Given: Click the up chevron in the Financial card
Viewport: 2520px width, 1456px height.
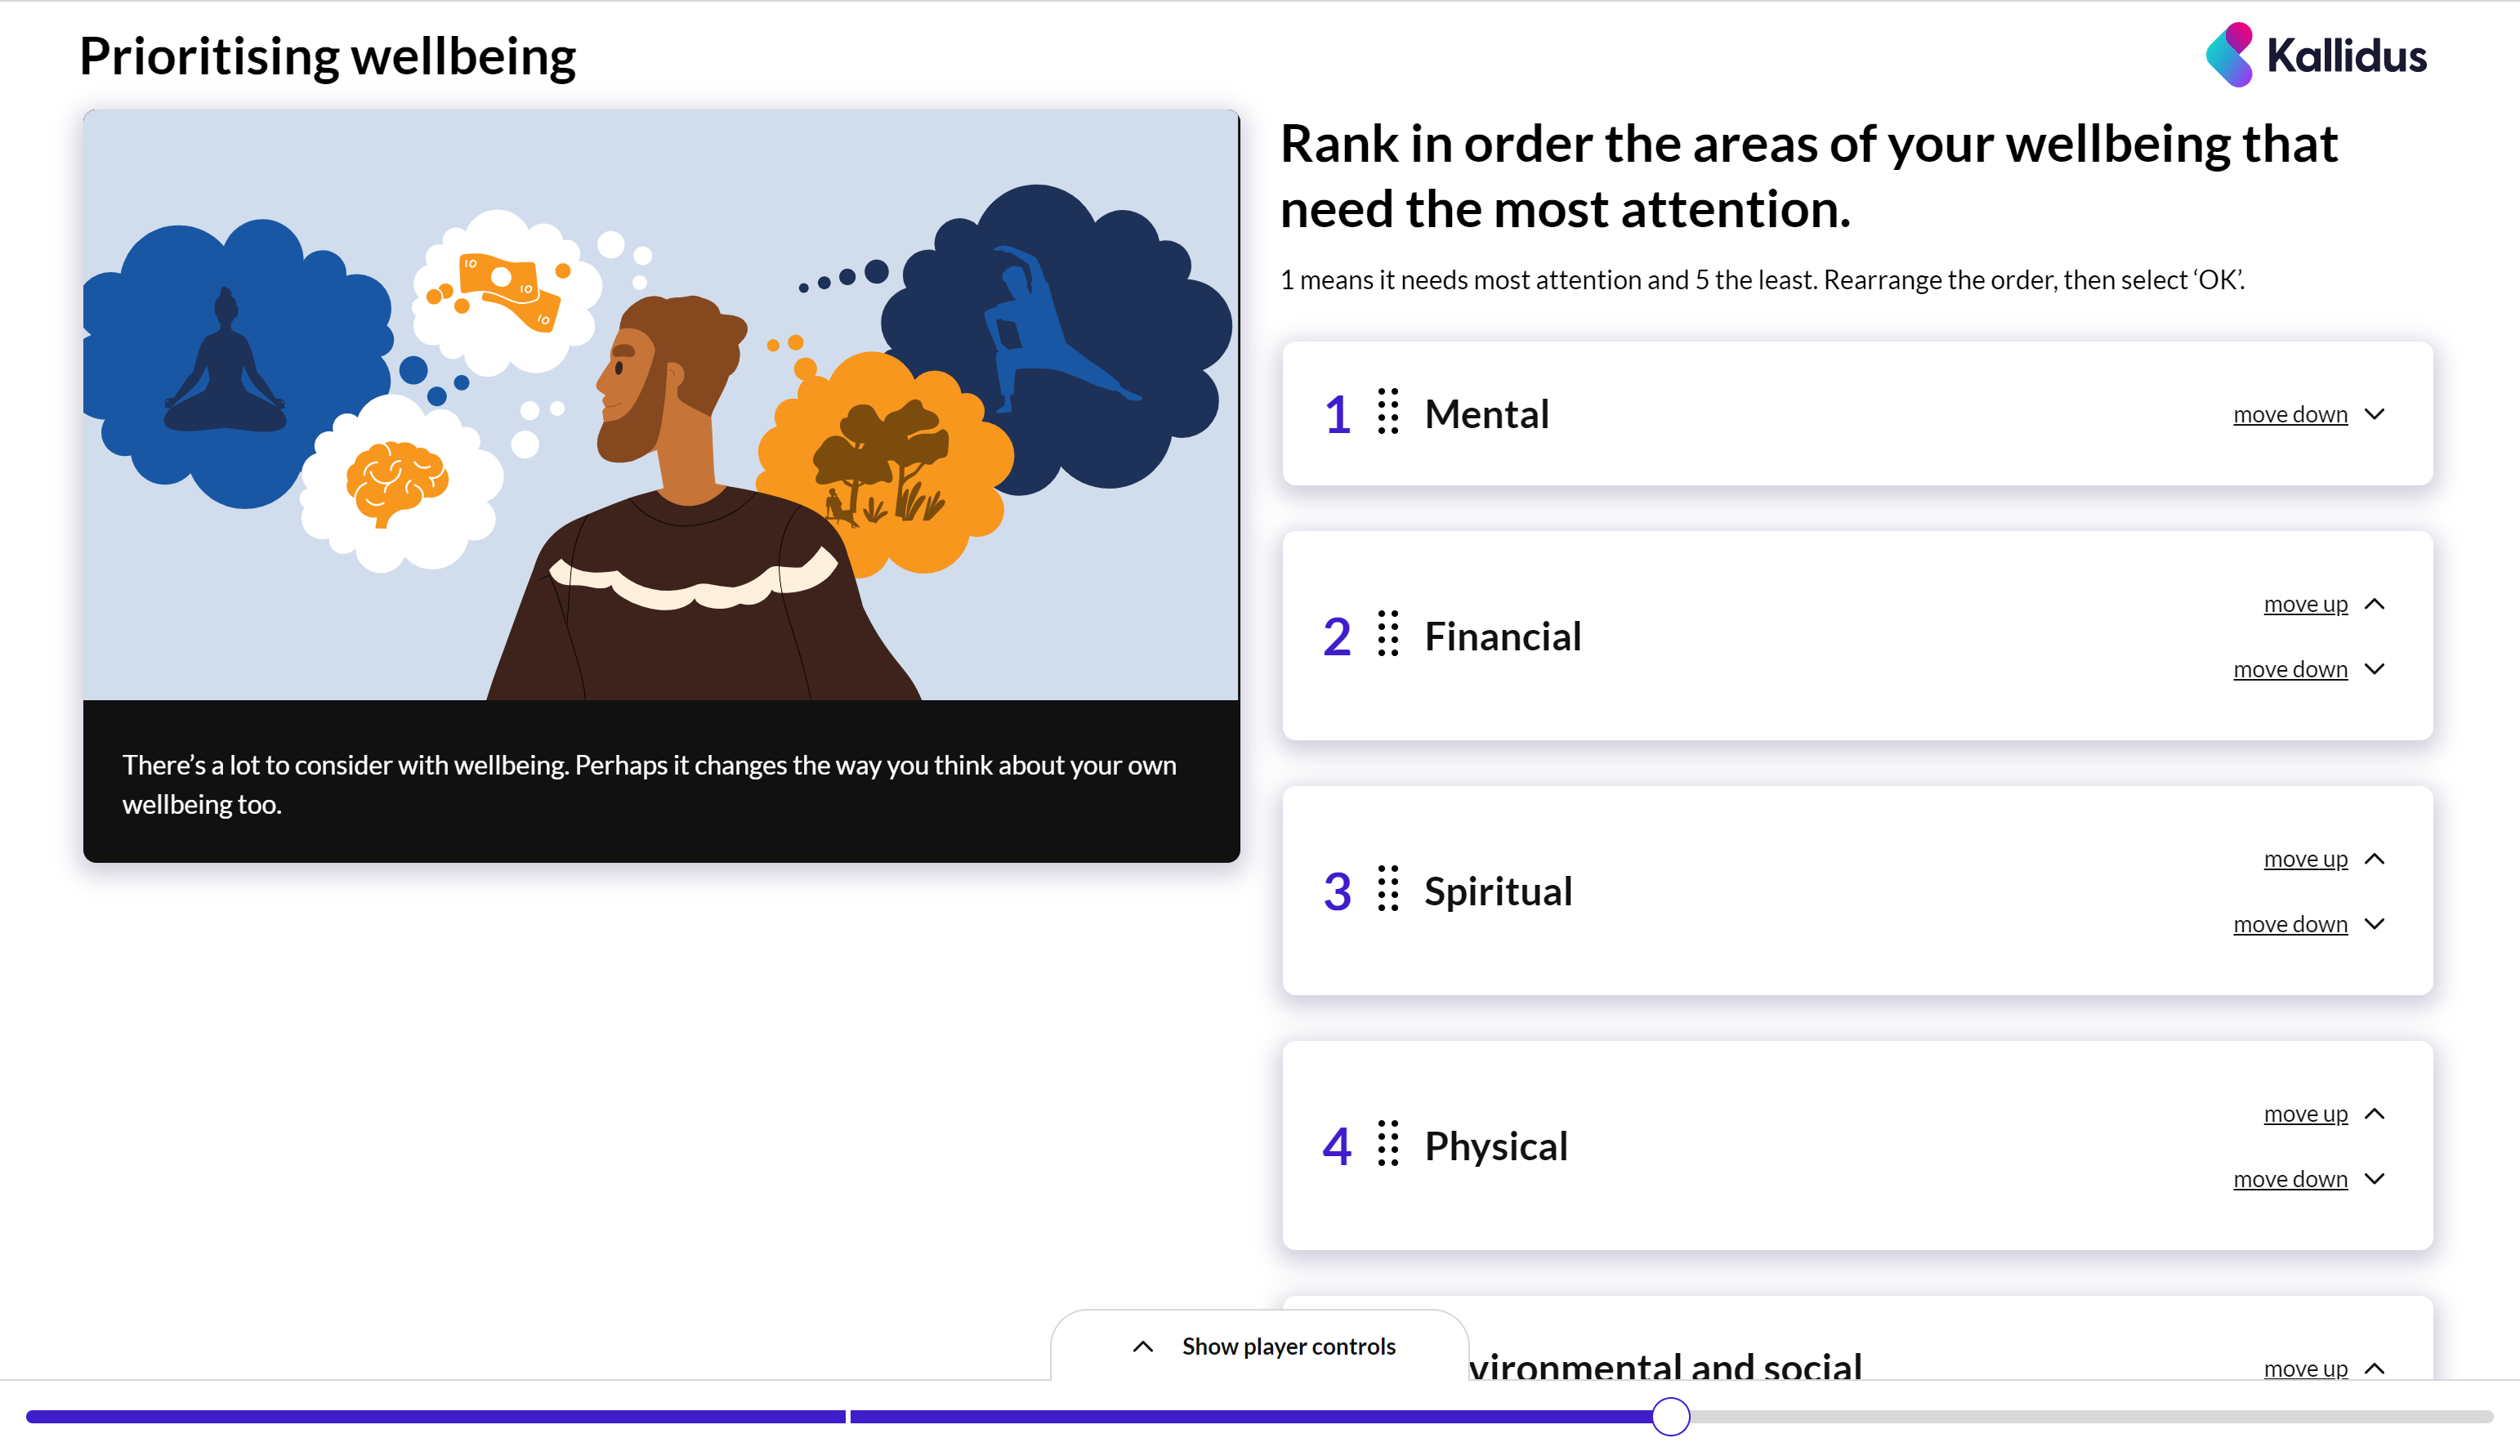Looking at the screenshot, I should (2375, 604).
